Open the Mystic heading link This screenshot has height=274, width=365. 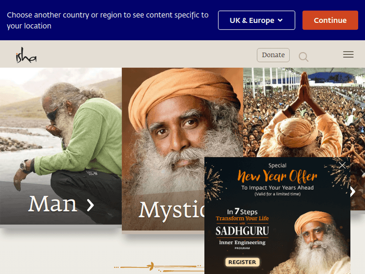(172, 210)
